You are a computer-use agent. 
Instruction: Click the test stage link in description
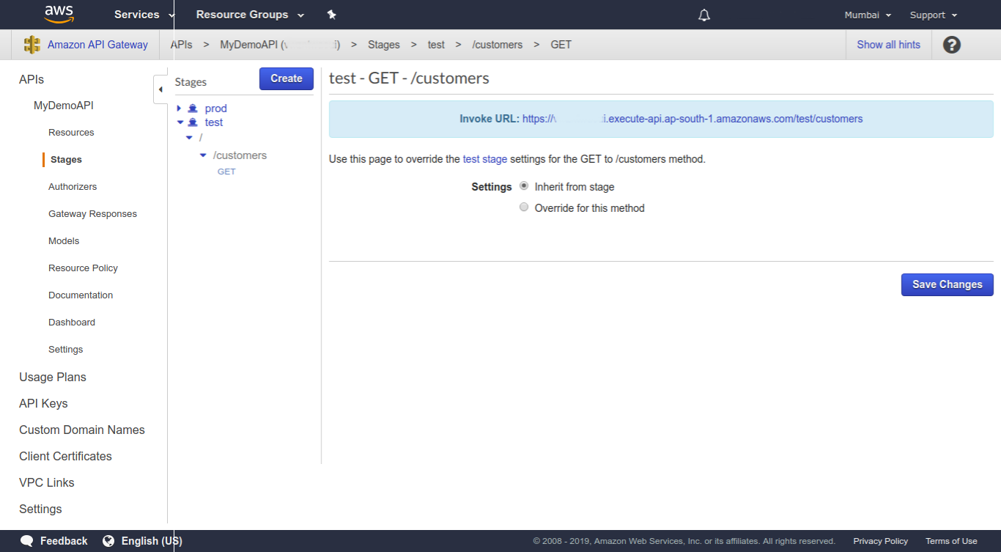click(485, 159)
